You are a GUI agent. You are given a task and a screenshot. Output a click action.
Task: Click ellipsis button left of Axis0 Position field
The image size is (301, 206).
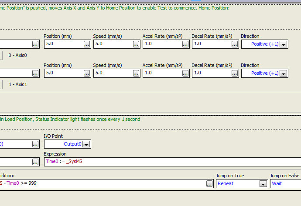click(x=35, y=44)
